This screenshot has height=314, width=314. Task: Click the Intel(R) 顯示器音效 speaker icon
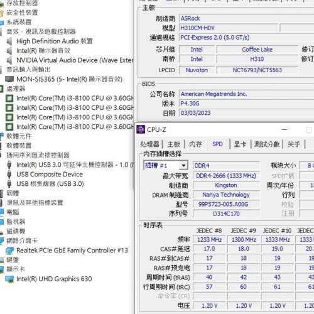pos(9,51)
